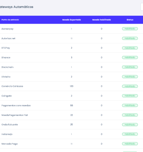Click supported currency count 2 for Coingate
The image size is (143, 152).
(x=71, y=96)
